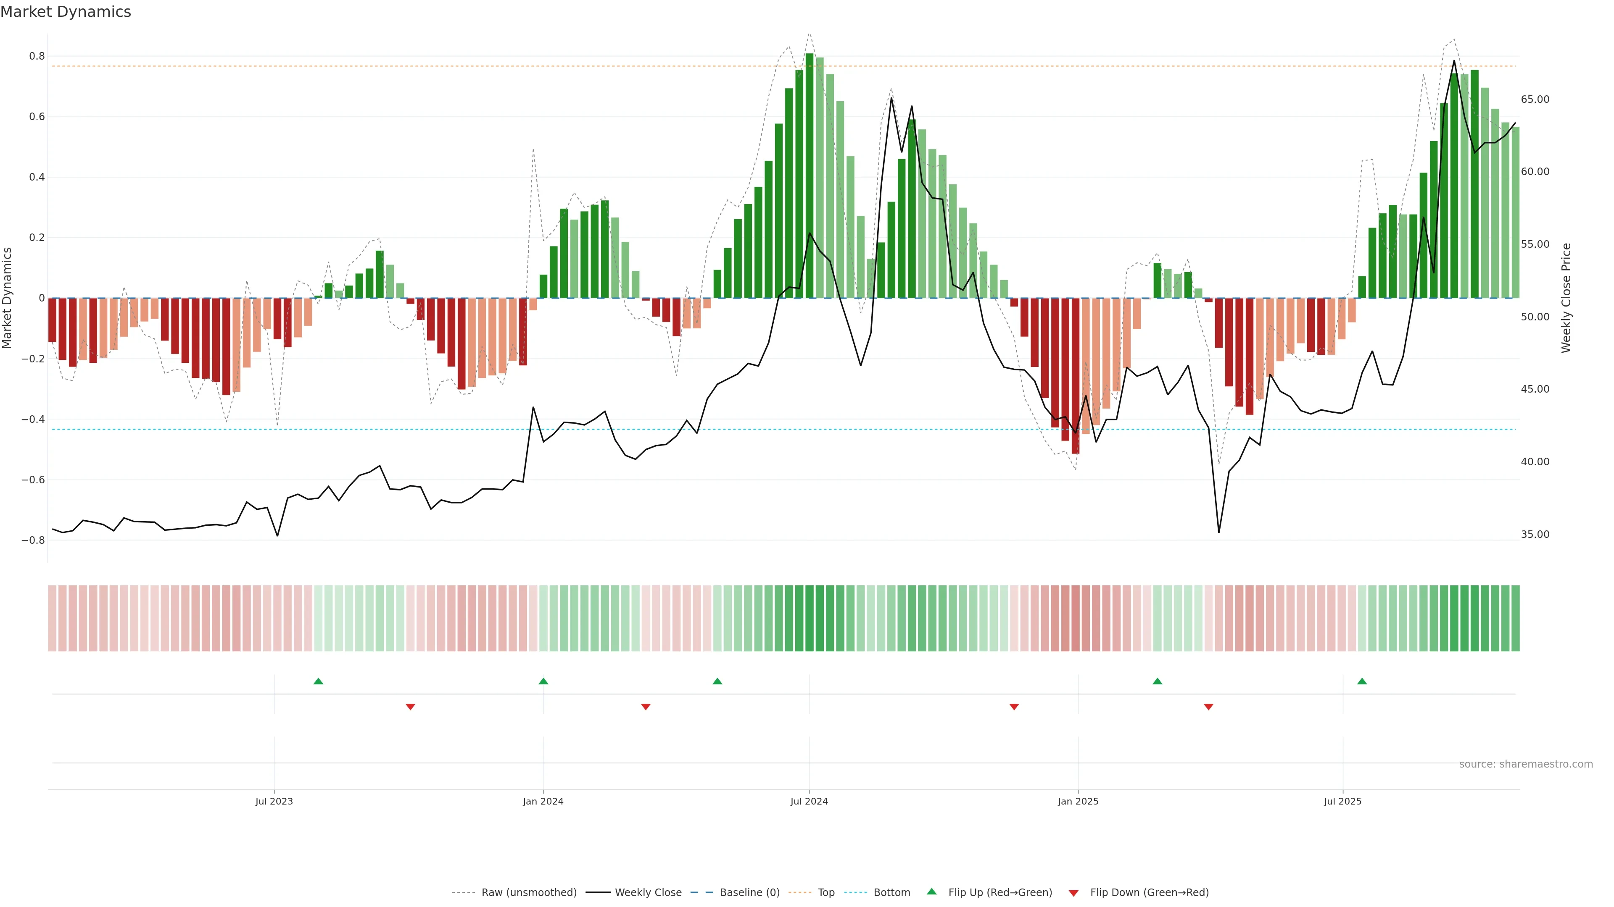
Task: Click the green flip-up triangle at Jan 2024
Action: pyautogui.click(x=543, y=681)
